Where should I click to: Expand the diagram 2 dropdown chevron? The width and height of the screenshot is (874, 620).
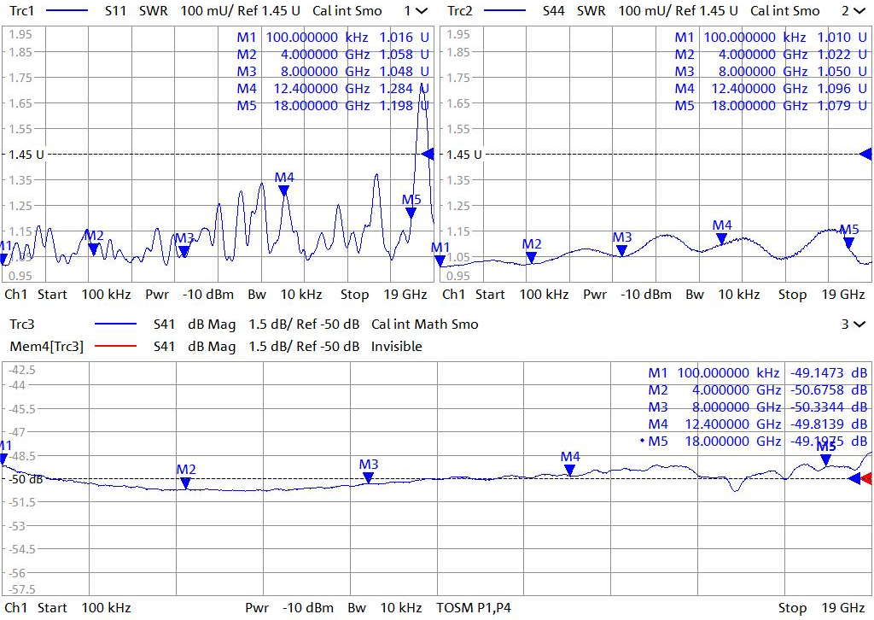click(x=859, y=11)
